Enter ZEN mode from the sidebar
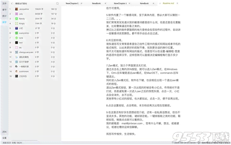This screenshot has height=145, width=231. (x=5, y=132)
